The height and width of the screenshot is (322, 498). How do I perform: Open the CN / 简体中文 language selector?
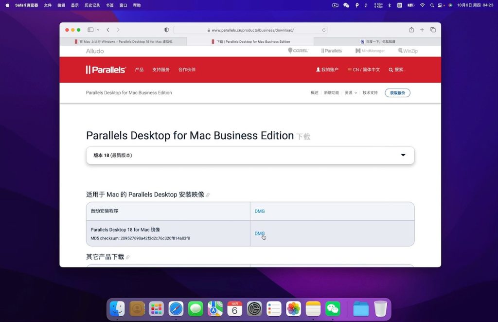coord(364,70)
